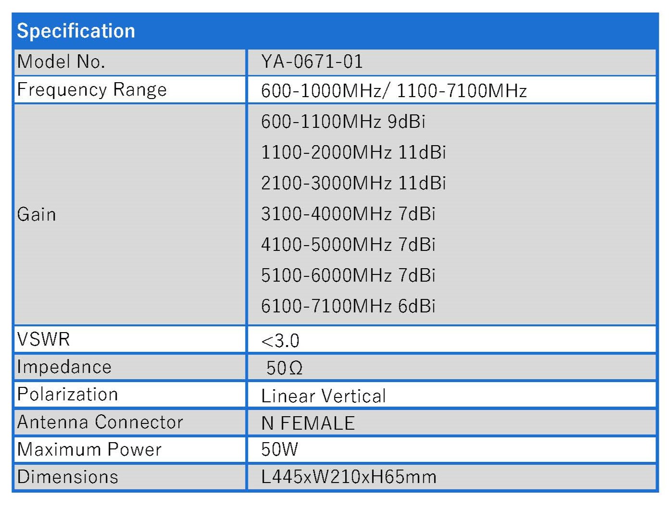Click the Specification table header
Image resolution: width=670 pixels, height=508 pixels.
coord(76,31)
